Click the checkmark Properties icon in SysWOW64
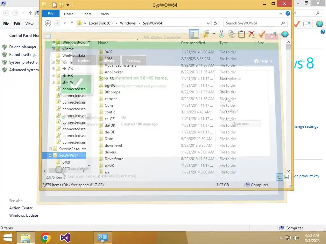The width and height of the screenshot is (326, 244). coord(262,34)
